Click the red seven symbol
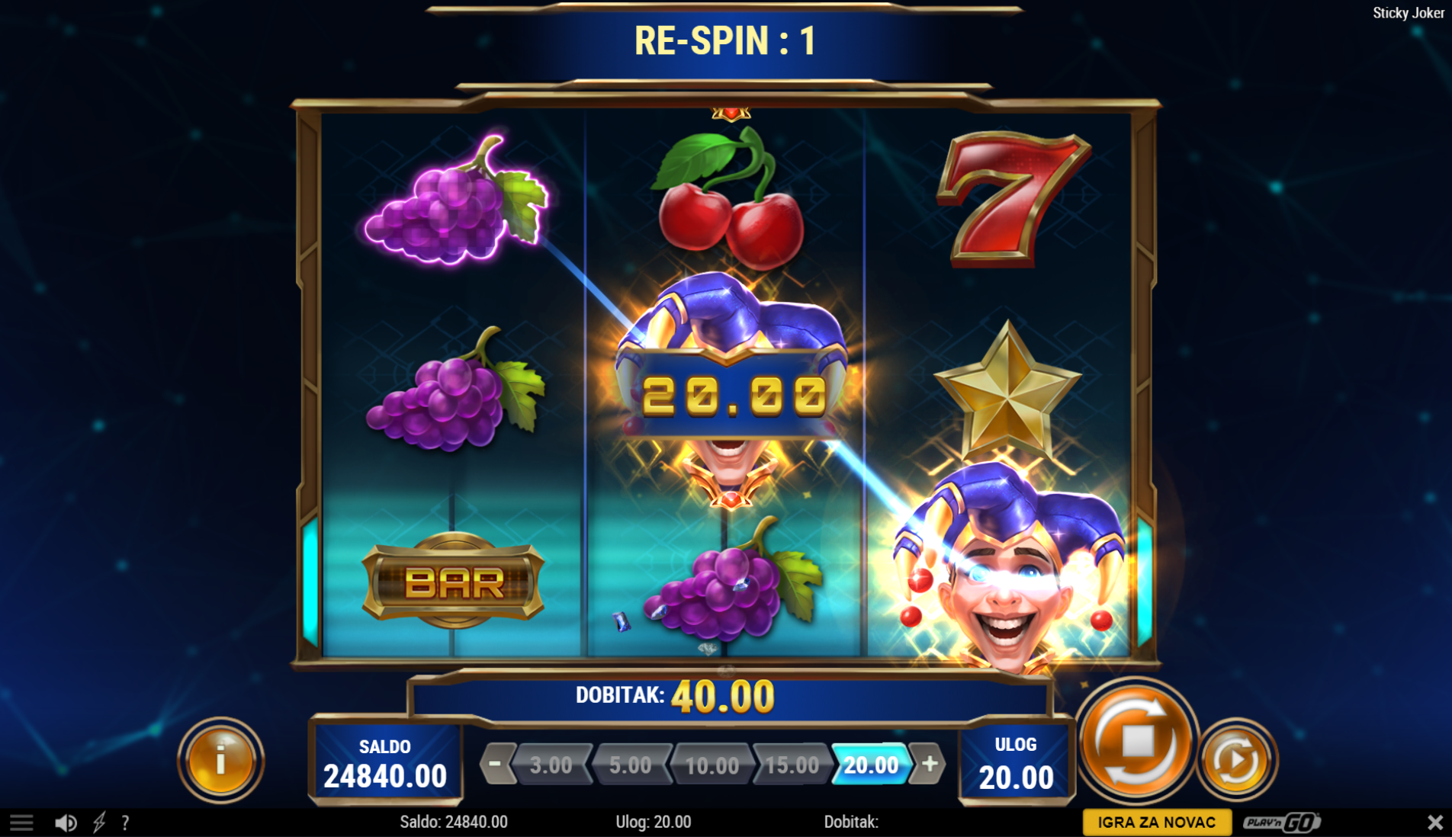Image resolution: width=1452 pixels, height=837 pixels. tap(1011, 200)
